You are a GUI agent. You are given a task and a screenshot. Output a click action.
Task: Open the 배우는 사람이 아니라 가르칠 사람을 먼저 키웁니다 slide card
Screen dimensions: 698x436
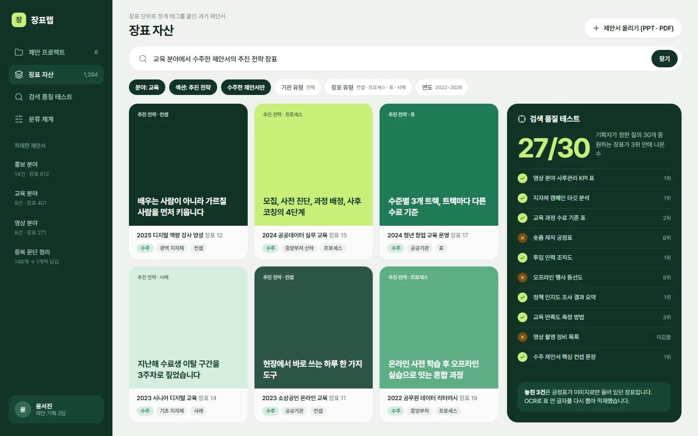coord(188,182)
